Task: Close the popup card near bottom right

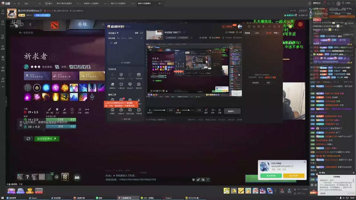Action: 305,162
